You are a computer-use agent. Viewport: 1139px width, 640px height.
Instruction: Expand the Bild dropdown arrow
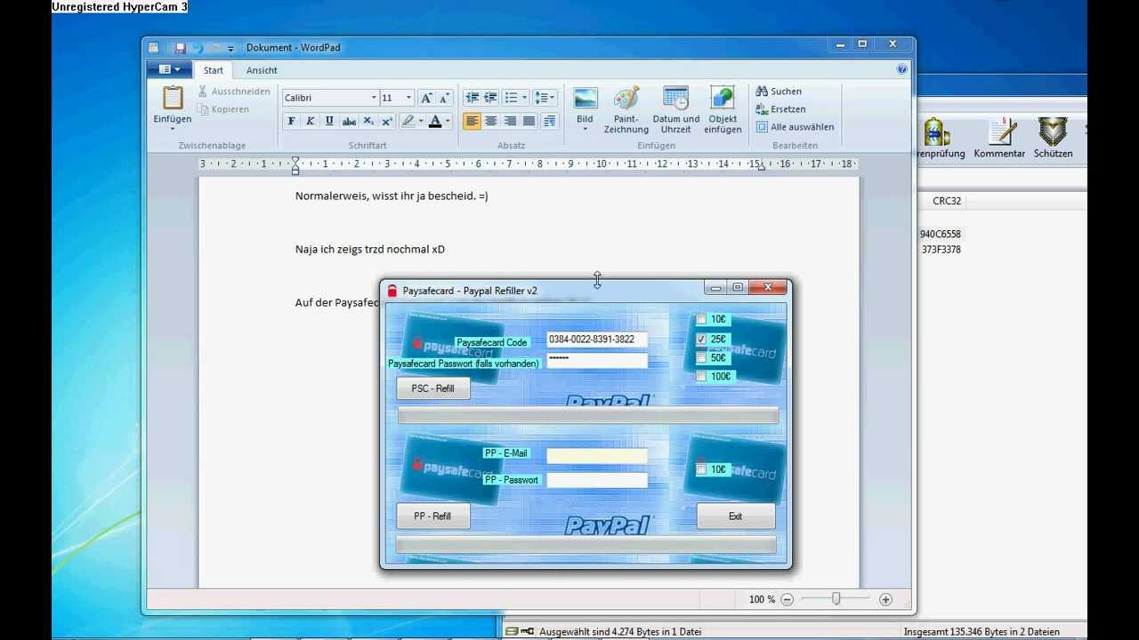click(x=585, y=130)
